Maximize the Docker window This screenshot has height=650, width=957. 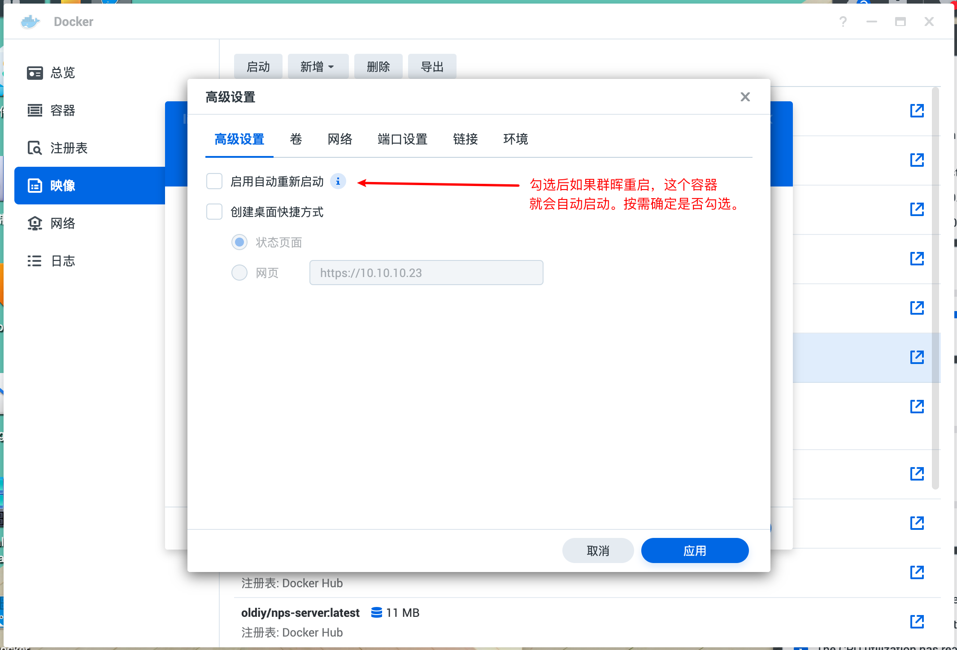pos(900,22)
